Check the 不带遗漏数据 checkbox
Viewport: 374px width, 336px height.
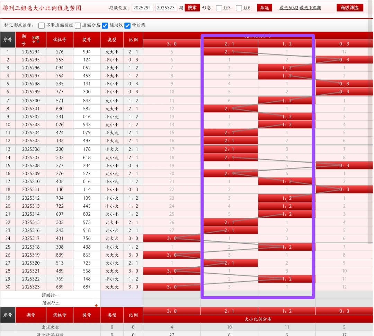coord(42,25)
